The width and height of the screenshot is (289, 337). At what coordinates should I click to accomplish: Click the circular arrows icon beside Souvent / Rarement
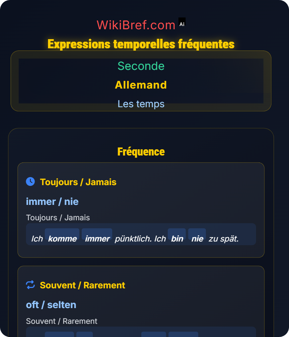pos(30,285)
